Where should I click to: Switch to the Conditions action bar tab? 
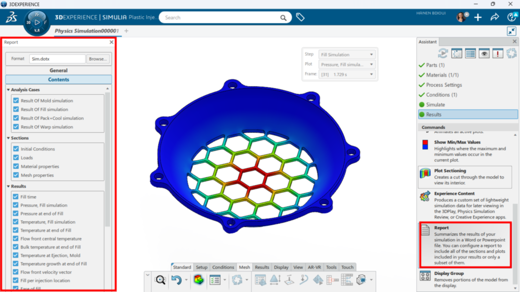click(223, 267)
